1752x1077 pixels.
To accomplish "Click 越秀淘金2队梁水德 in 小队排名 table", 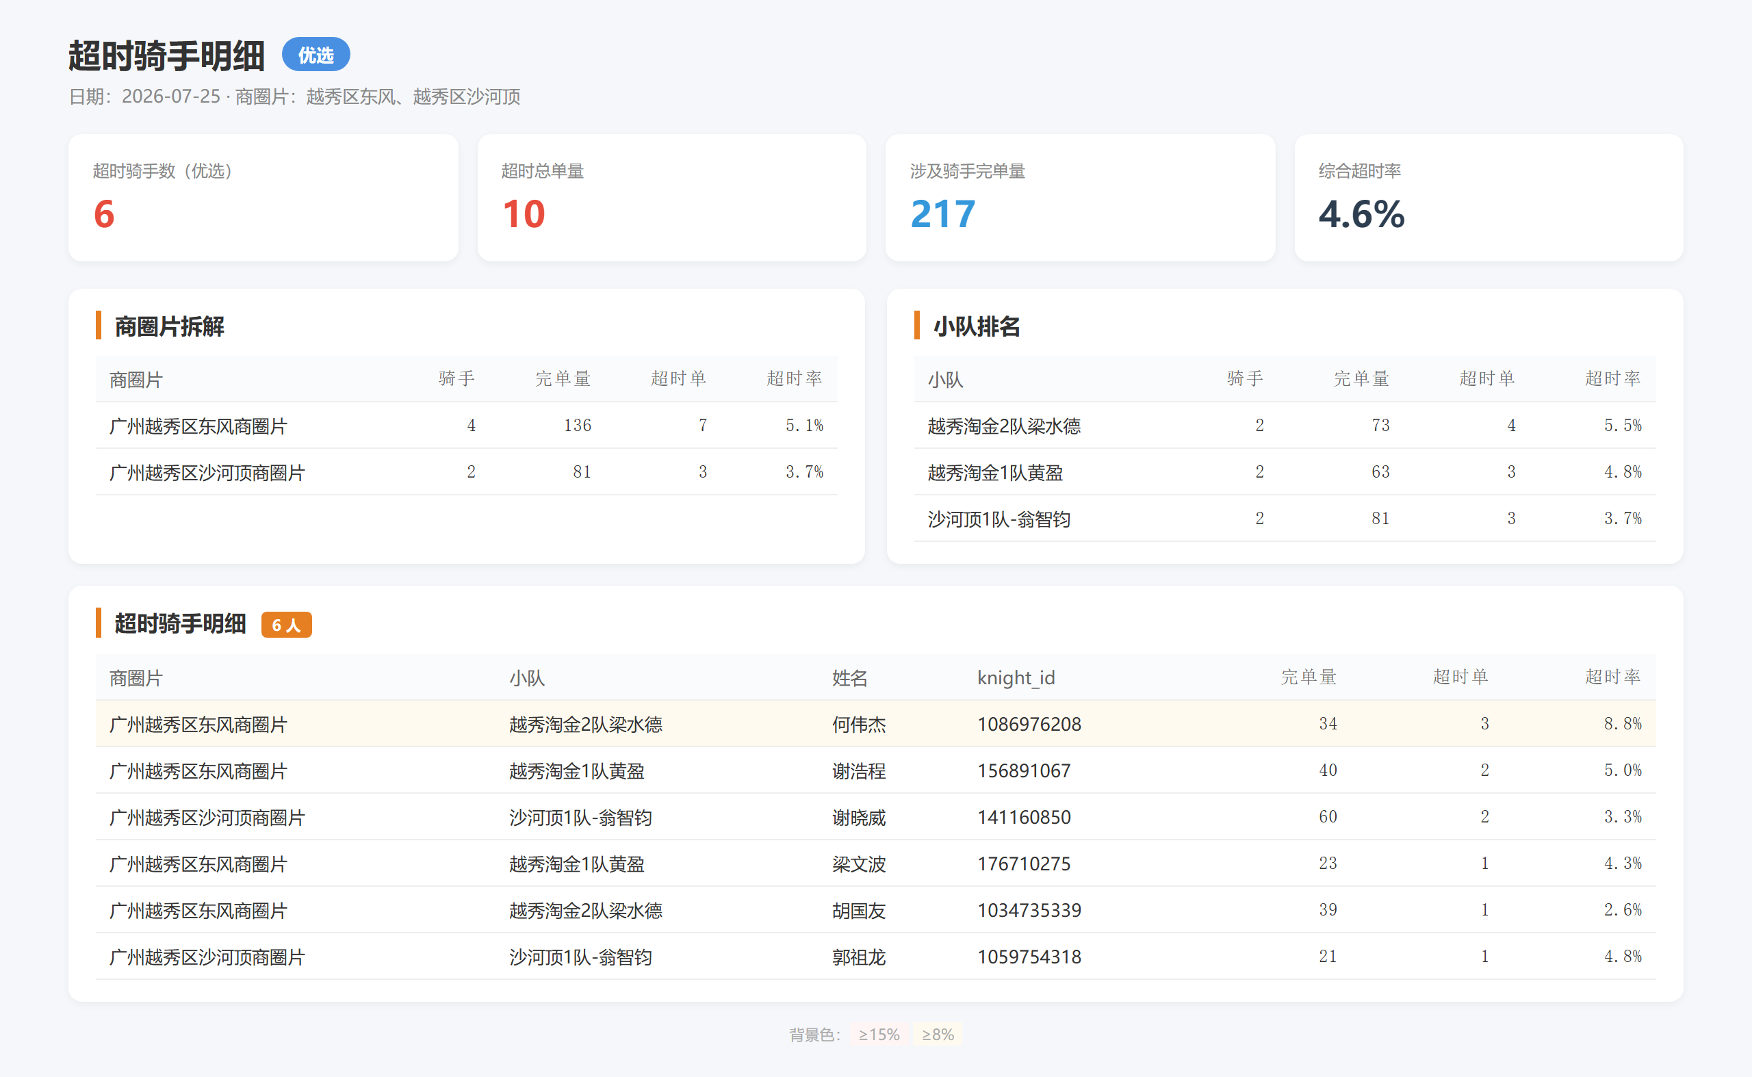I will [1004, 426].
